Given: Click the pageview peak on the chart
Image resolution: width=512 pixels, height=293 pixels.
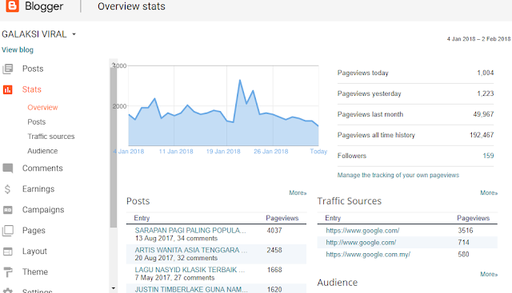Looking at the screenshot, I should [x=240, y=80].
